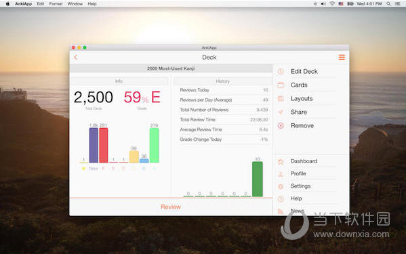This screenshot has width=406, height=254.
Task: Click the tall green history bar showing 10
Action: [258, 179]
